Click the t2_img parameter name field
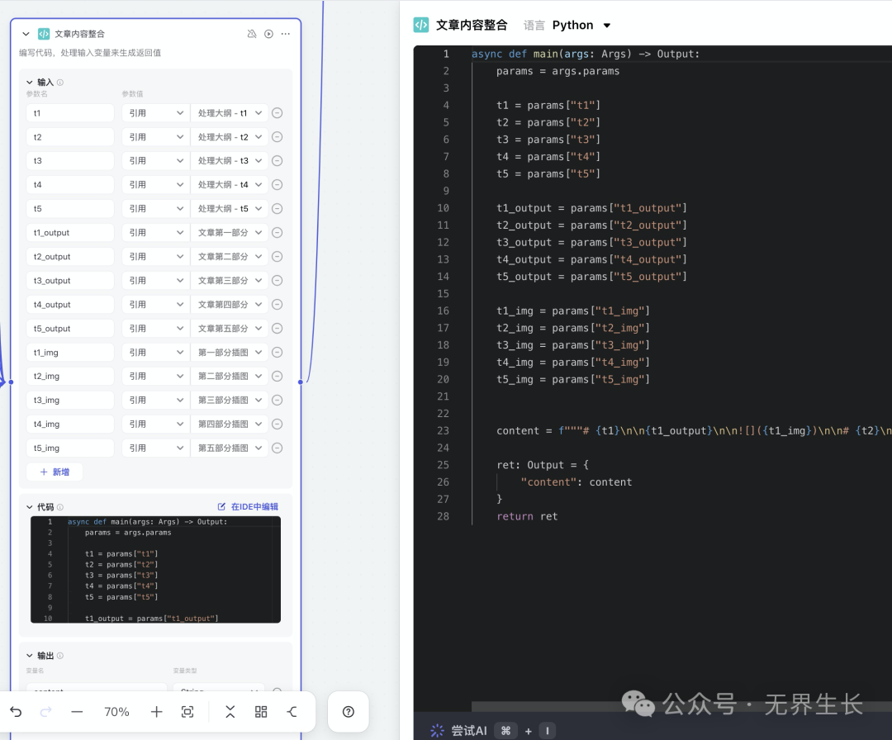Image resolution: width=892 pixels, height=740 pixels. [x=70, y=377]
